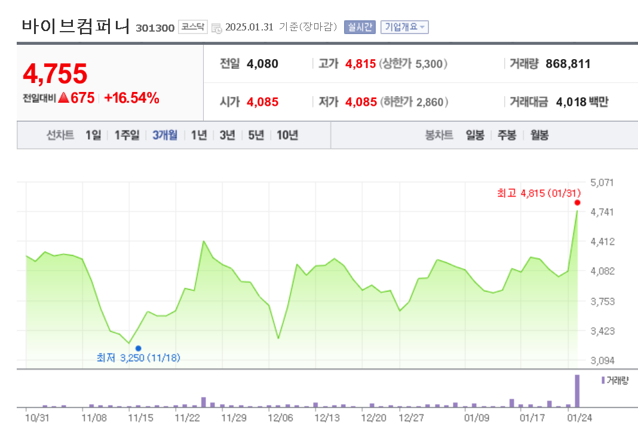This screenshot has height=430, width=638.
Task: Switch to 월봉 candlestick chart
Action: click(x=539, y=135)
